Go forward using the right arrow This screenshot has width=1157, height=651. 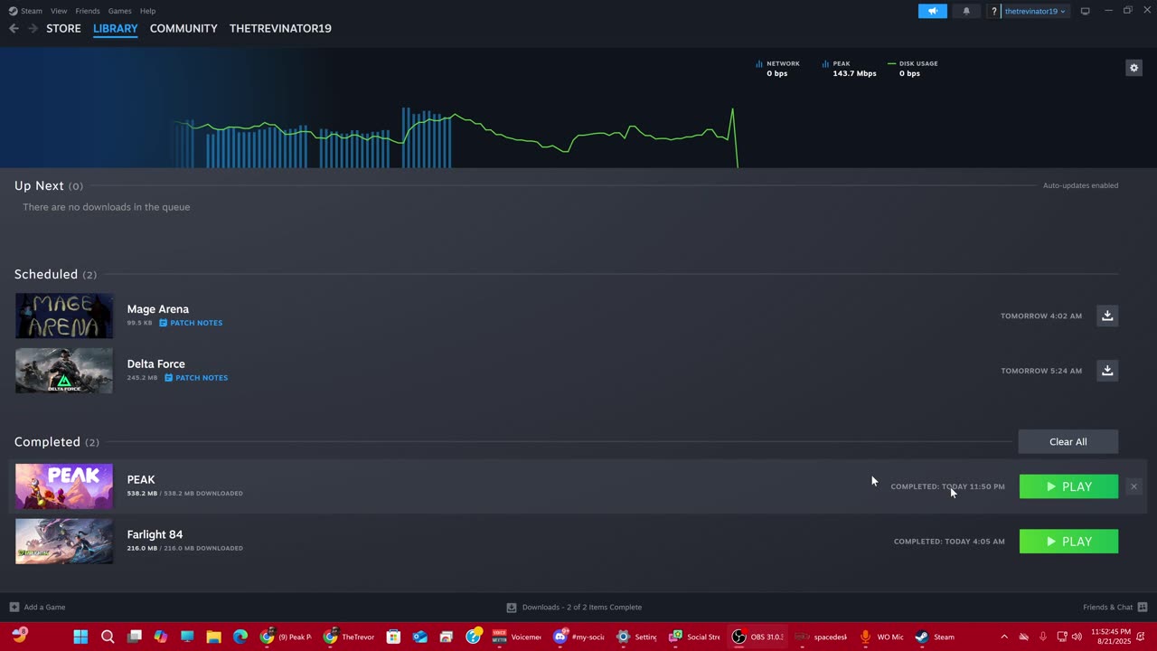[x=33, y=29]
